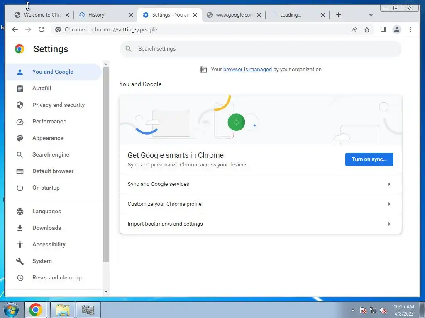Click the Languages globe icon
This screenshot has width=425, height=318.
20,212
